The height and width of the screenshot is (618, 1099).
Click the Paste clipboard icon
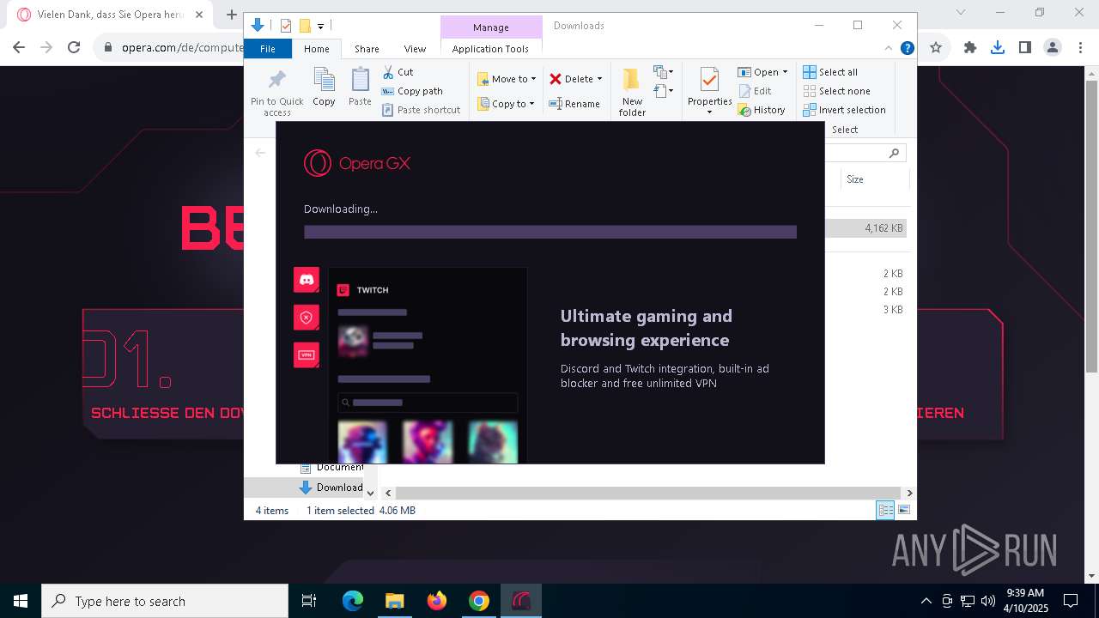360,80
